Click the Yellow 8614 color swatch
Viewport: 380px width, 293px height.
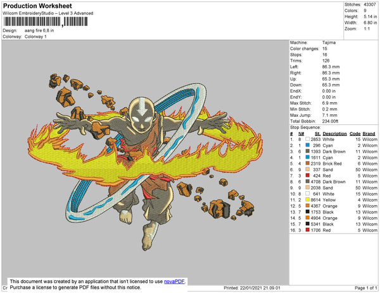(308, 200)
